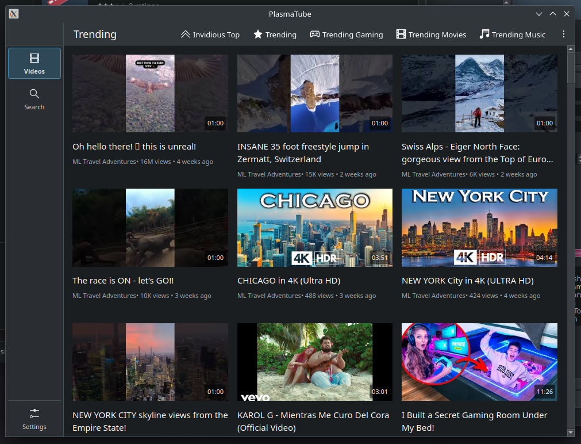Click title 'NEW YORK City in 4K (ULTRA HD)'
This screenshot has height=444, width=581.
click(x=468, y=281)
